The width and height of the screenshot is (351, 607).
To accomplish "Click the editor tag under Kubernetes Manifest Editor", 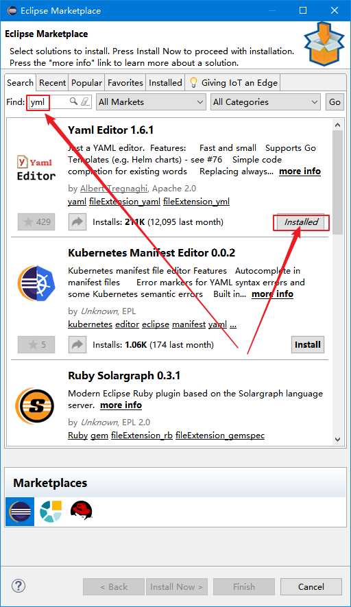I will pos(128,324).
